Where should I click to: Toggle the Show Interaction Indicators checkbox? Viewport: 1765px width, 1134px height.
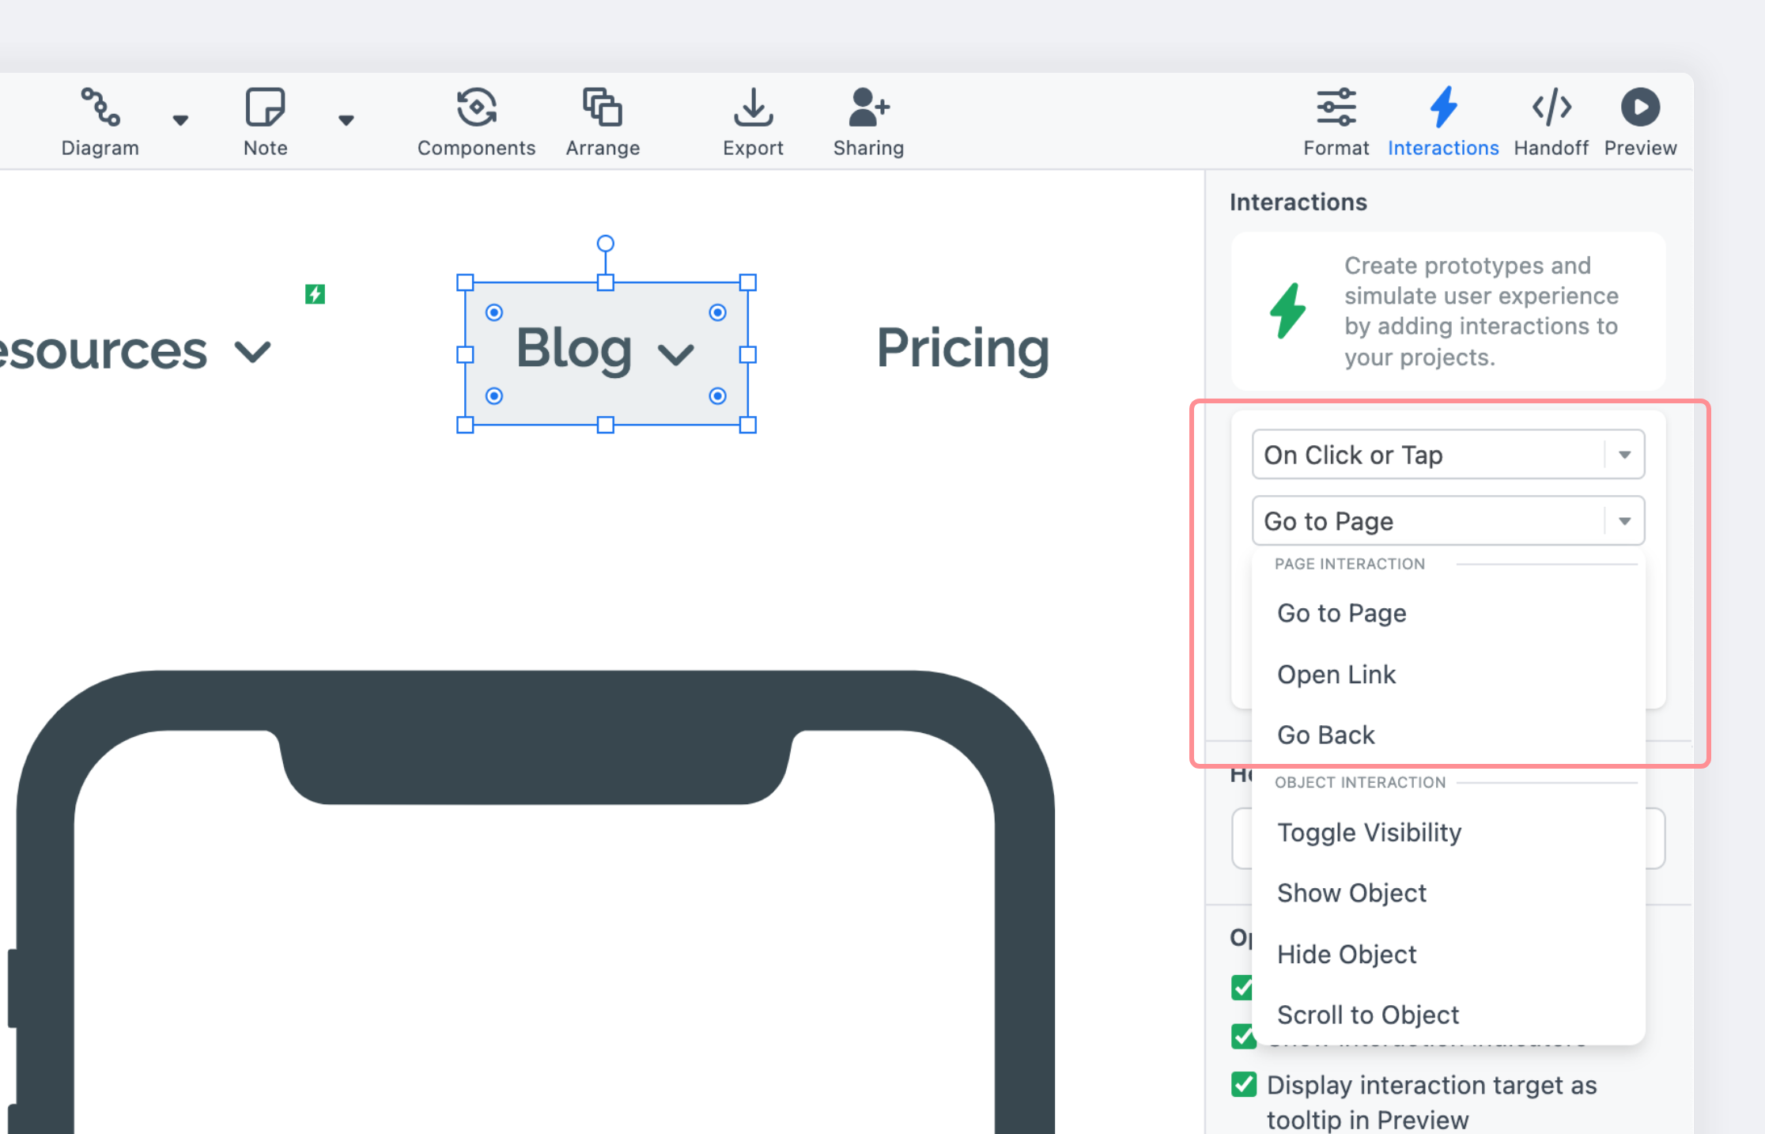[x=1243, y=1037]
